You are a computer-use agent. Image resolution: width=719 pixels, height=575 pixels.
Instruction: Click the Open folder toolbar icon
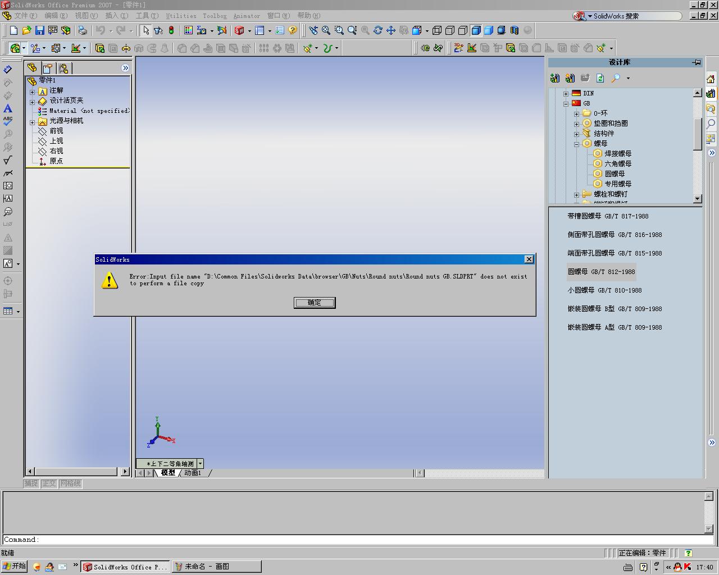[x=26, y=30]
